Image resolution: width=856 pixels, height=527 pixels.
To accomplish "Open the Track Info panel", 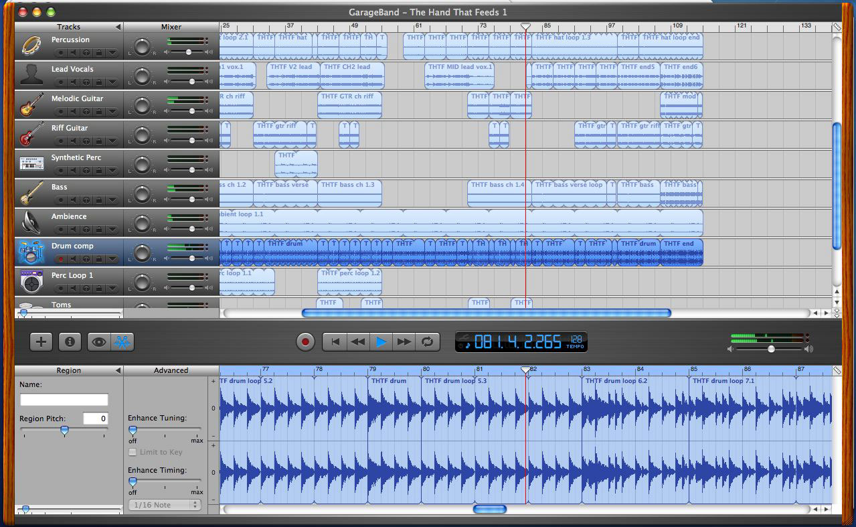I will coord(70,342).
